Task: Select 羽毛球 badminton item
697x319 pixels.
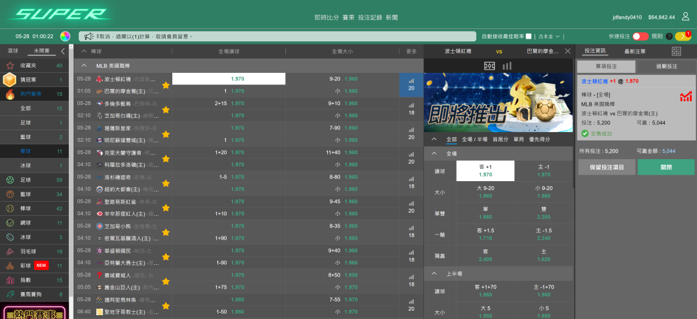Action: (x=35, y=251)
